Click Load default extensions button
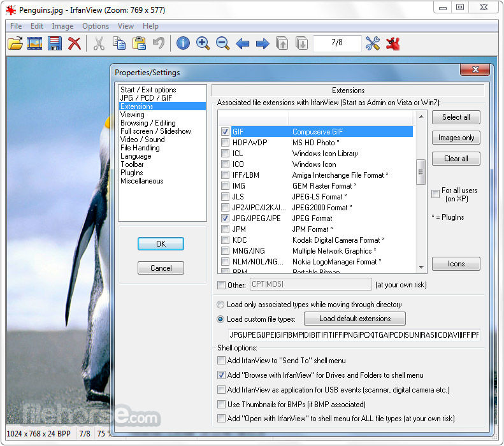This screenshot has height=446, width=504. coord(354,319)
